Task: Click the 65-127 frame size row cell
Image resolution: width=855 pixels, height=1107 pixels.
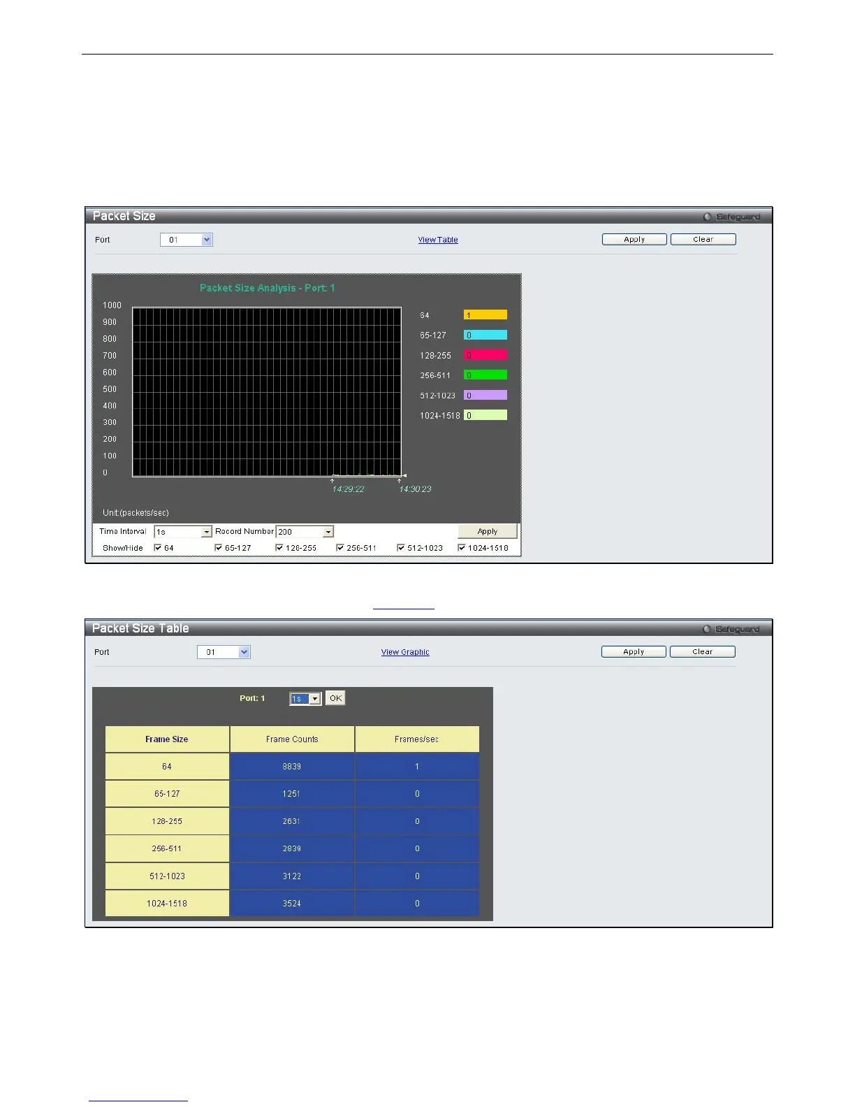Action: pos(167,794)
